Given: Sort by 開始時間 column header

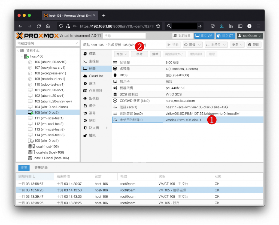Looking at the screenshot, I should tap(35, 176).
